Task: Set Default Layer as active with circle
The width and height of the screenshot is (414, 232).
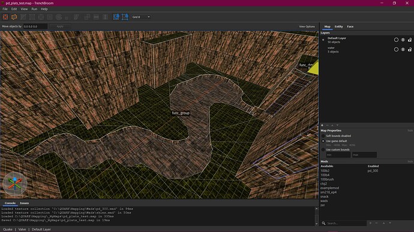Action: [396, 40]
